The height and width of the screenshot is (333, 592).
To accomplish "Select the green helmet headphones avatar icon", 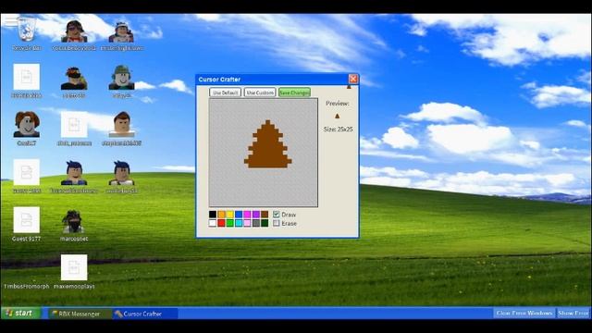I will (x=121, y=78).
